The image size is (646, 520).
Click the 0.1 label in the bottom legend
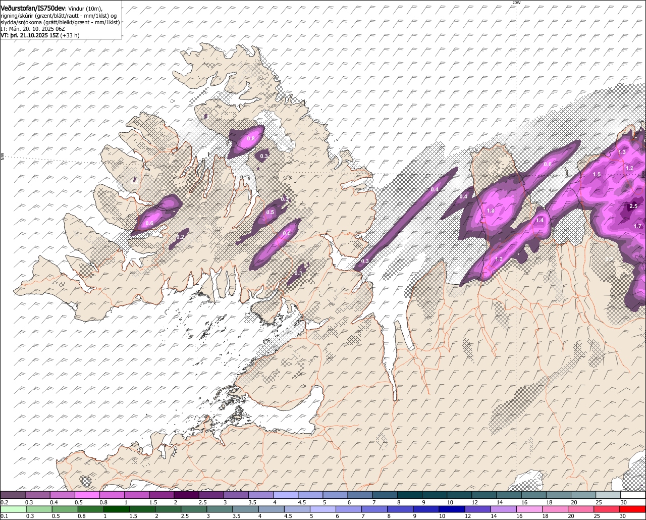tap(4, 516)
